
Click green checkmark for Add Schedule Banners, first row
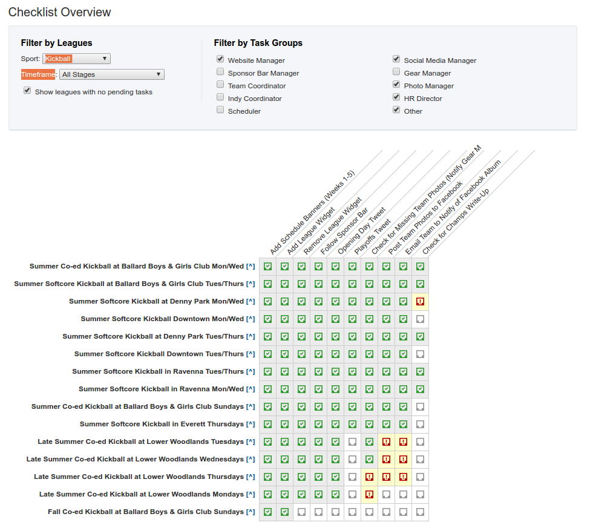point(267,265)
